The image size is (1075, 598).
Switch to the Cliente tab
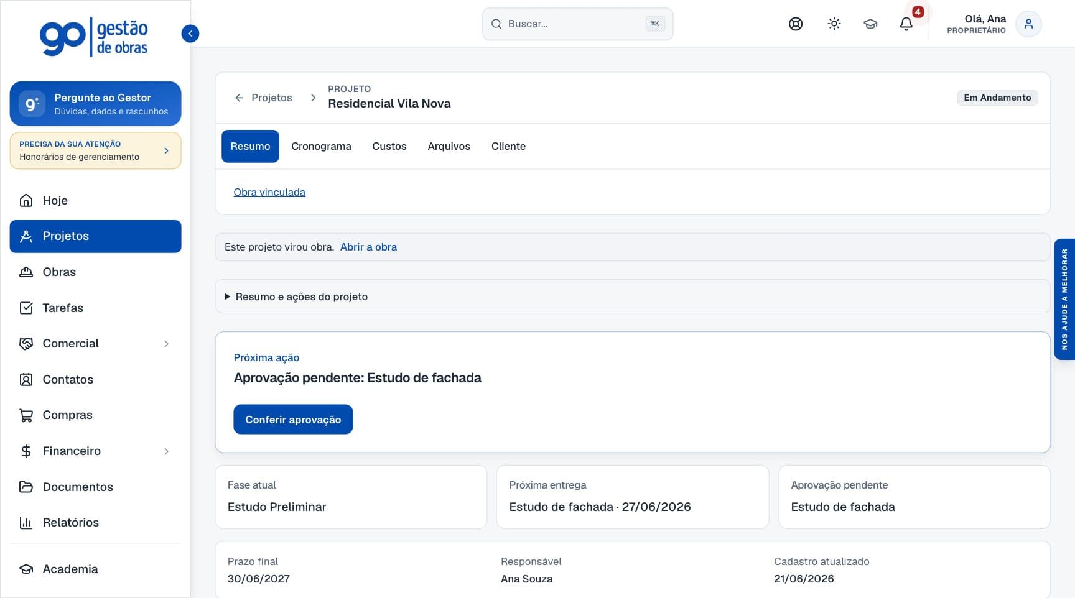[508, 146]
